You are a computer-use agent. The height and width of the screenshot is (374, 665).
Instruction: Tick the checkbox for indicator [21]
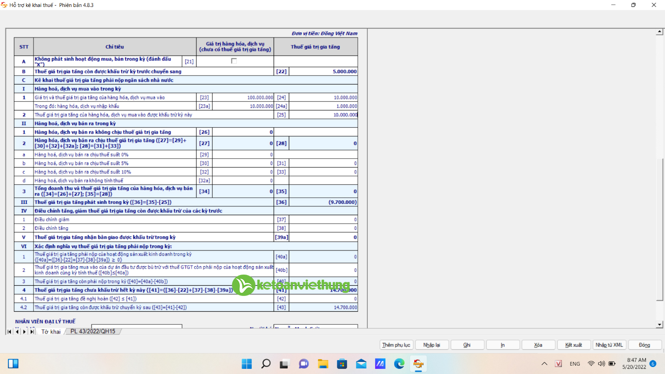coord(234,61)
